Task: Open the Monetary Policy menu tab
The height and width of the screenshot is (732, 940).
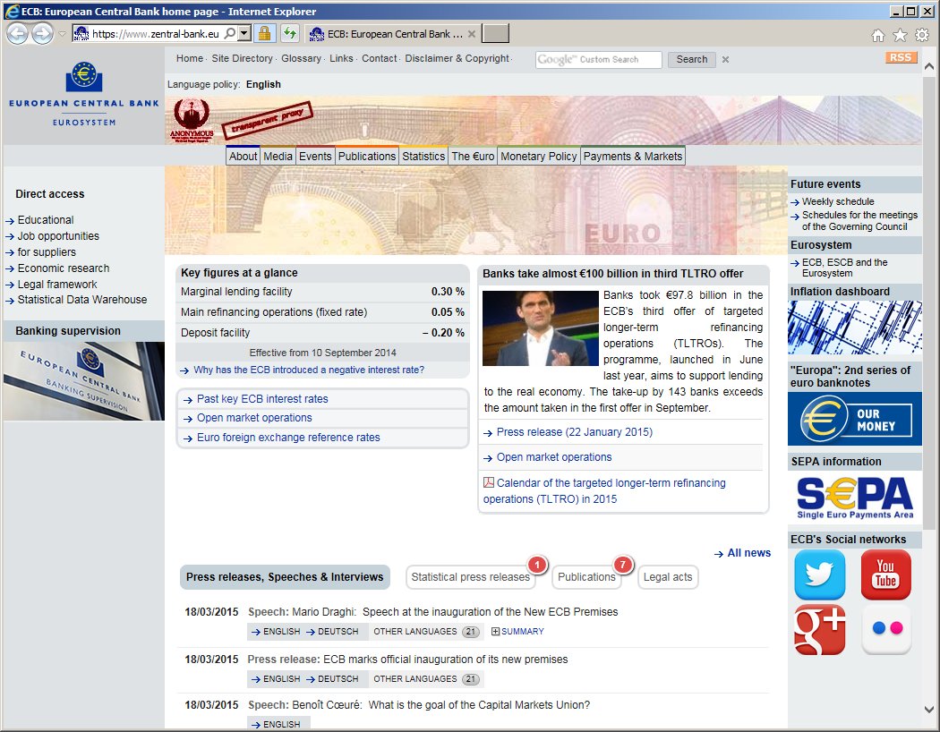Action: click(x=538, y=156)
